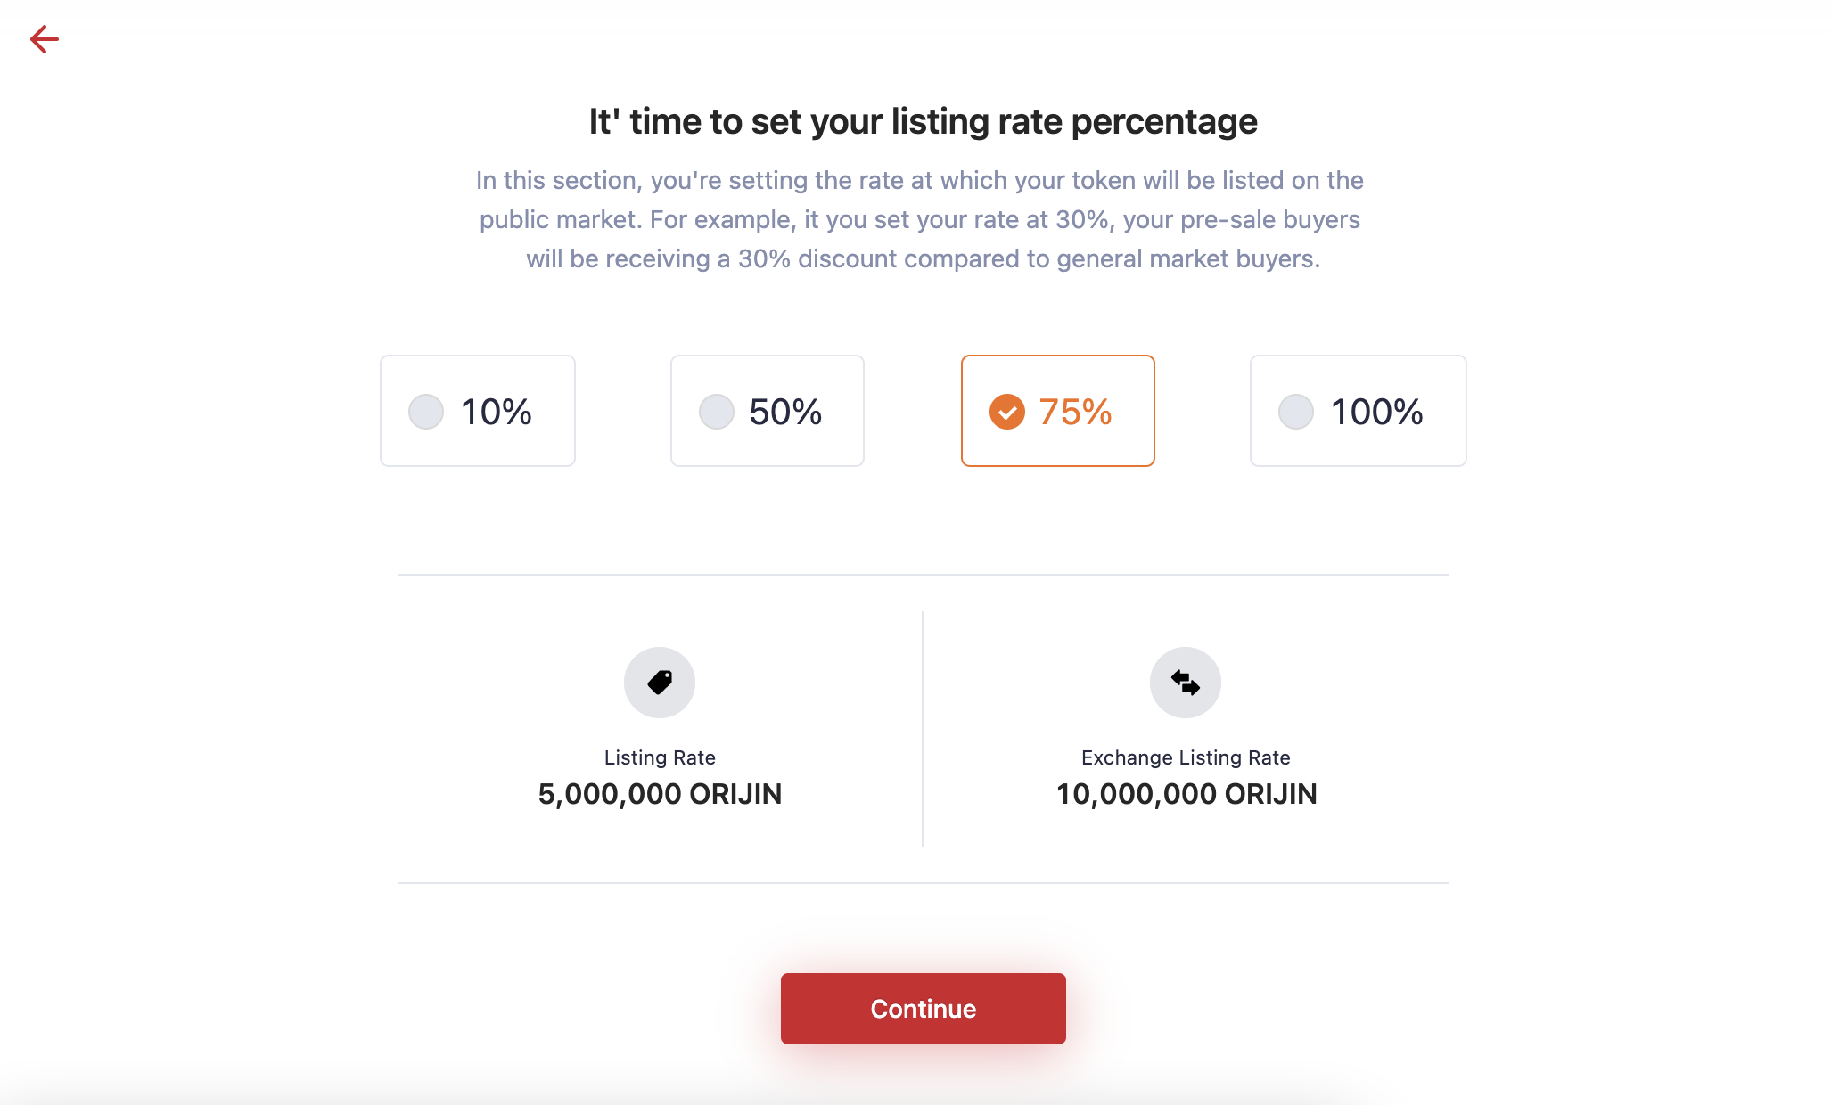Choose the 10% percentage text

[x=497, y=412]
